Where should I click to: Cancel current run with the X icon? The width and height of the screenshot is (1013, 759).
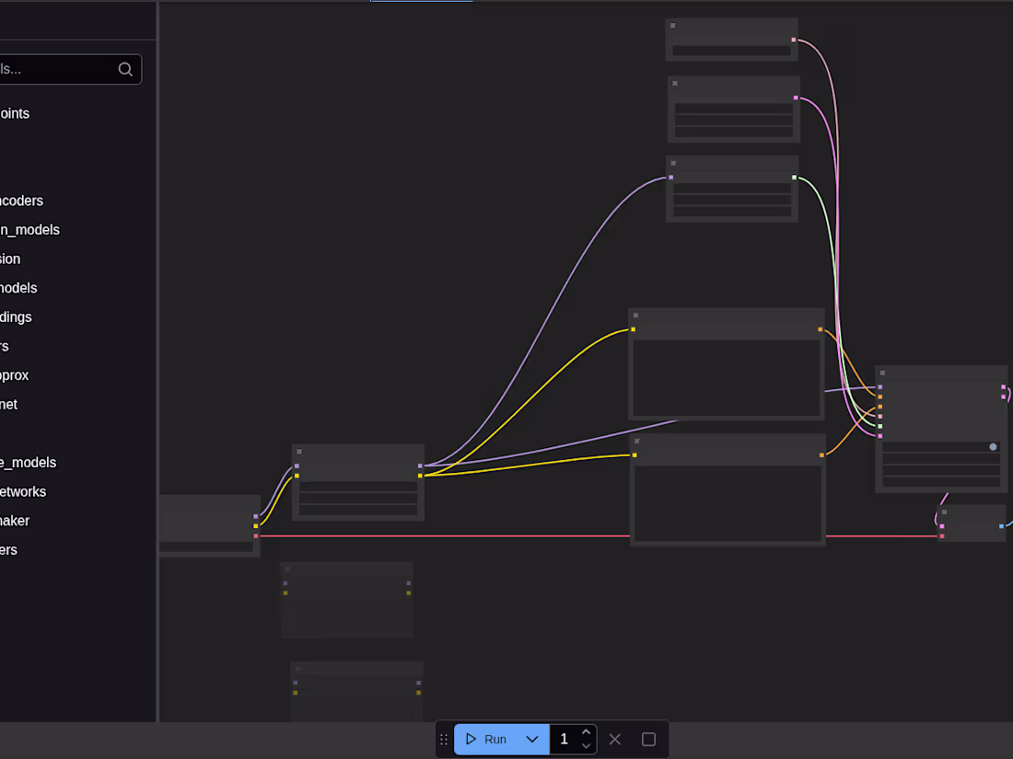(615, 739)
